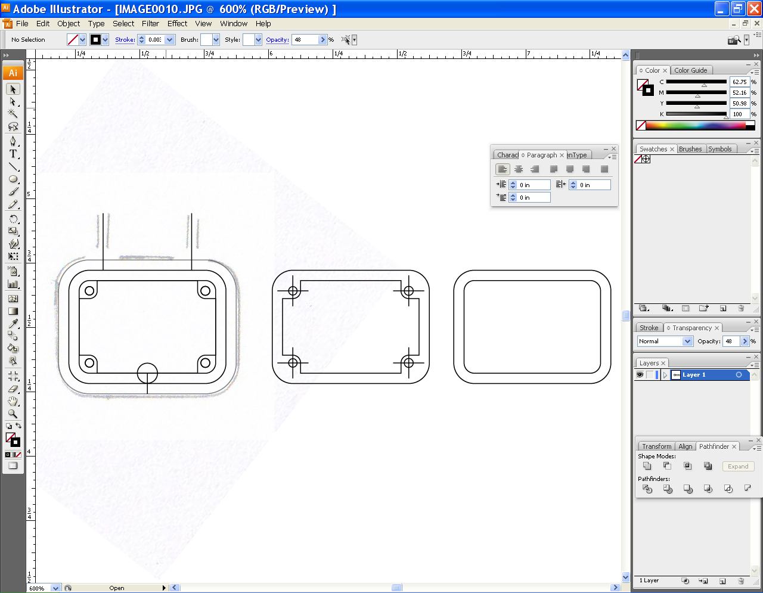Pick the Magic Wand tool

[x=13, y=113]
